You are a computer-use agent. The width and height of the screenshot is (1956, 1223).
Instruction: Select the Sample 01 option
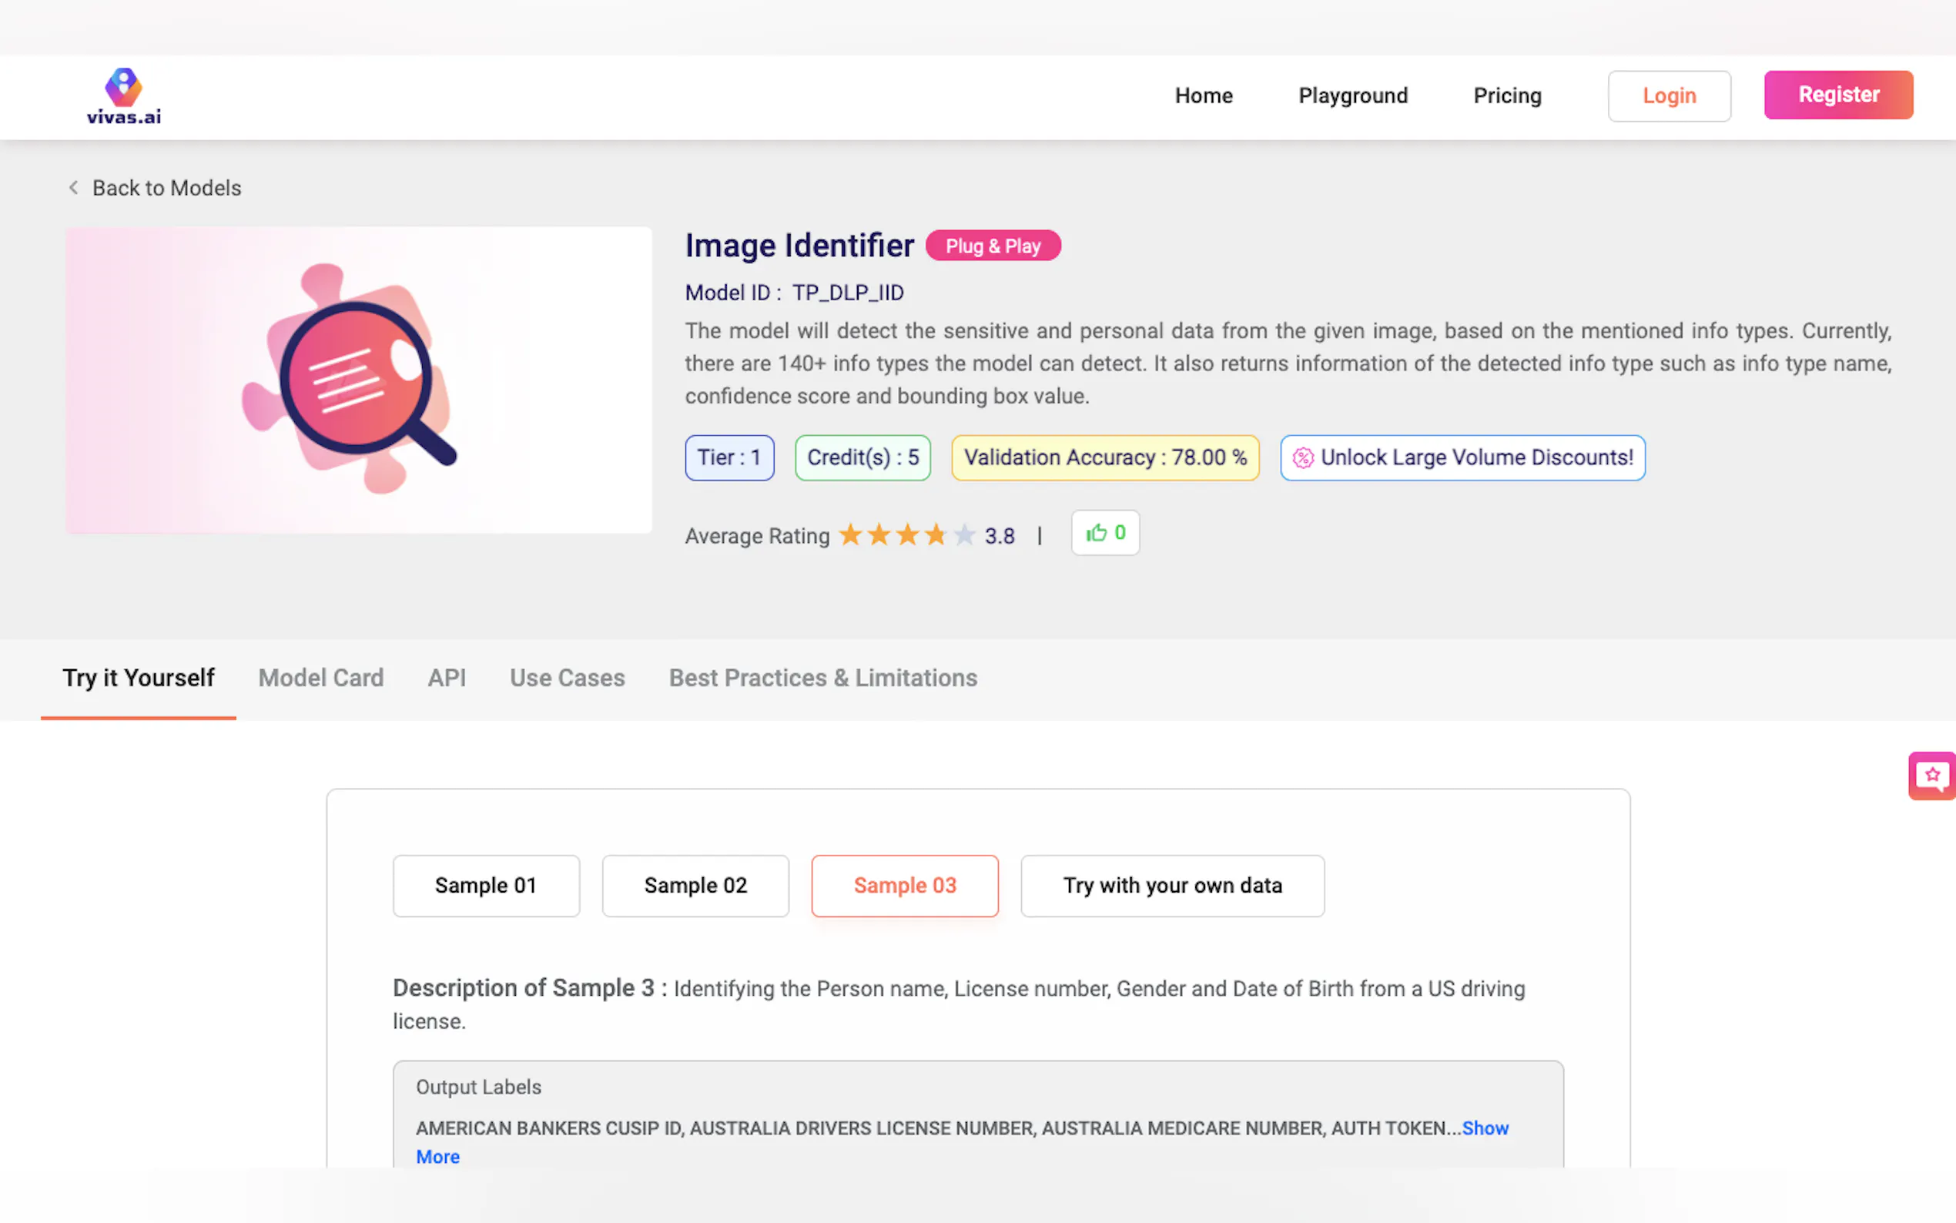click(486, 886)
